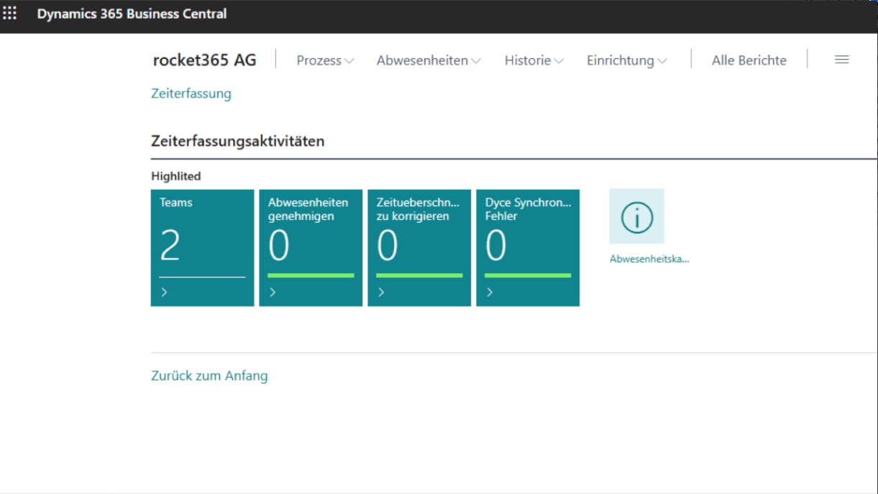878x494 pixels.
Task: Click the Highlited group label
Action: click(x=176, y=176)
